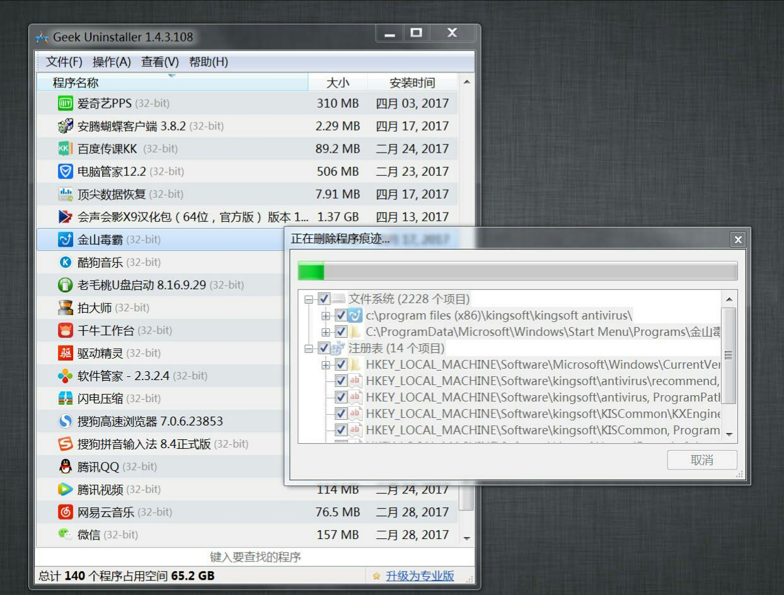The width and height of the screenshot is (784, 595).
Task: Click the 千牛工作台 icon
Action: (x=66, y=330)
